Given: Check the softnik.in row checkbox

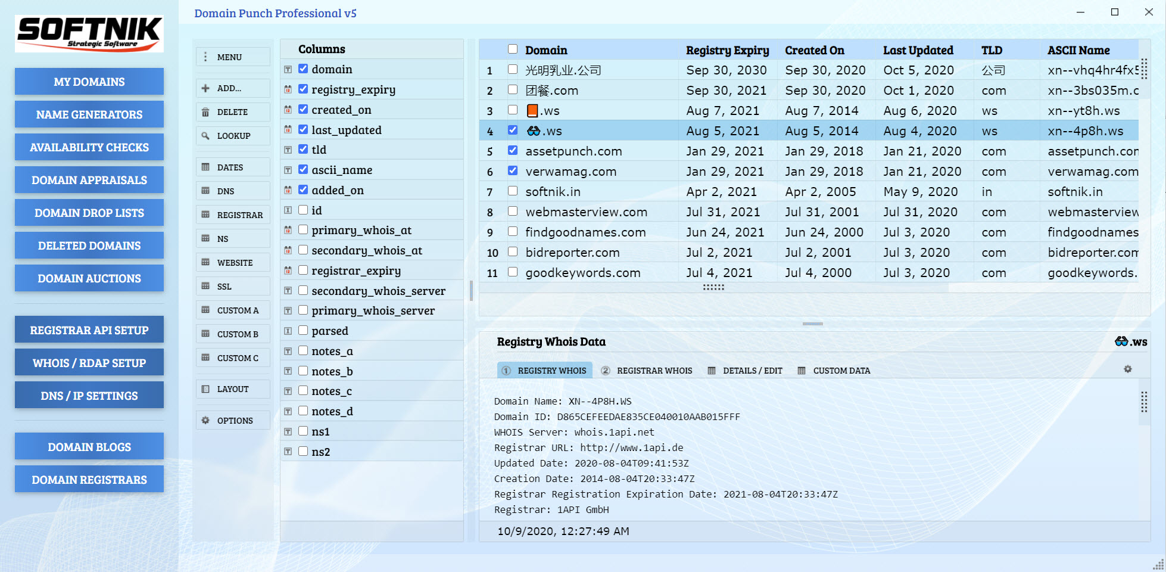Looking at the screenshot, I should [513, 191].
